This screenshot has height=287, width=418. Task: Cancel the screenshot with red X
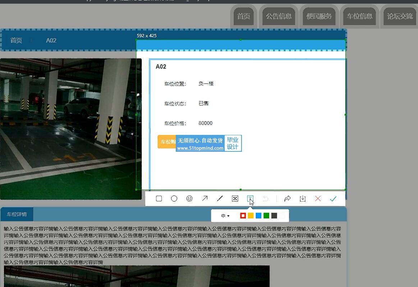[318, 199]
